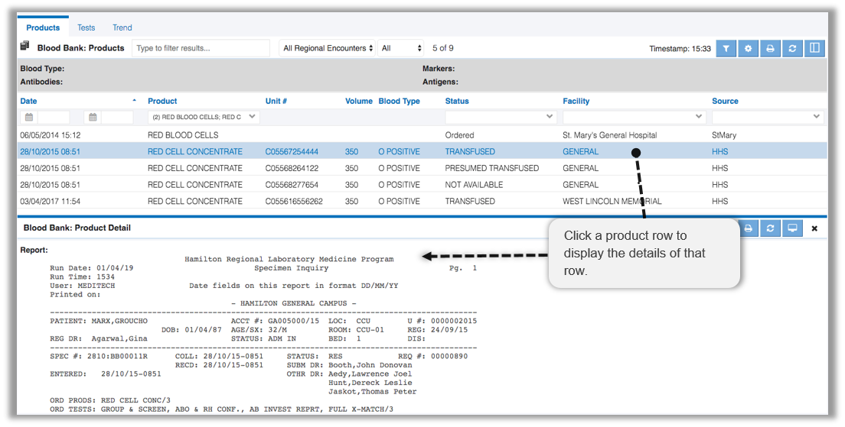Switch to the Trend tab
The image size is (845, 427).
click(x=122, y=27)
